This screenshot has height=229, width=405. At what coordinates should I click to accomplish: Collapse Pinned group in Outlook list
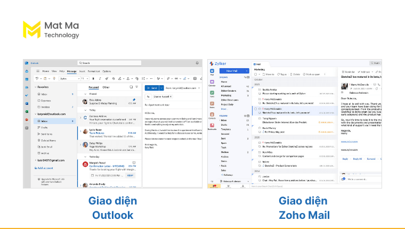85,94
